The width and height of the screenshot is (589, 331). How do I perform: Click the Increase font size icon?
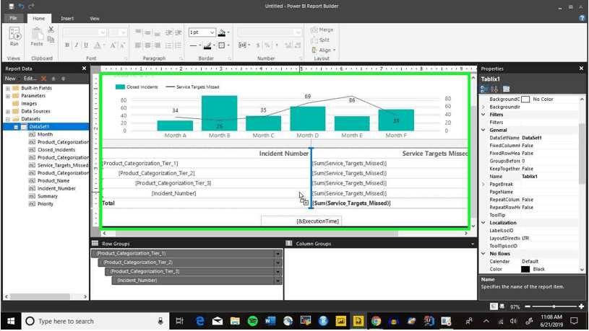(113, 45)
